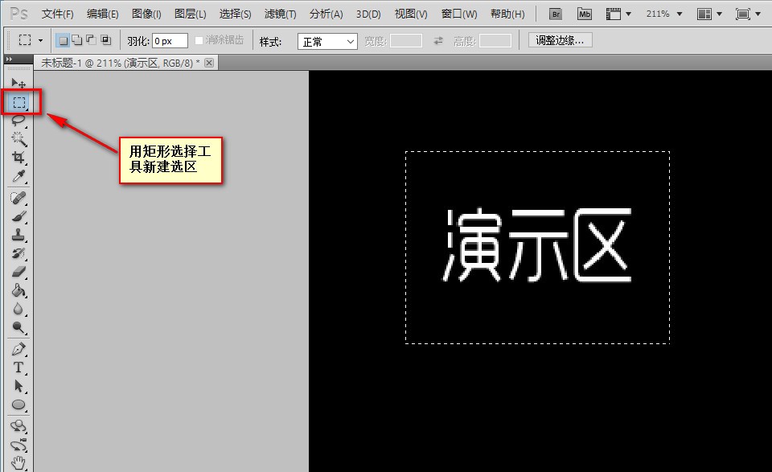Toggle 'Add to selection' mode
The image size is (772, 472).
77,40
